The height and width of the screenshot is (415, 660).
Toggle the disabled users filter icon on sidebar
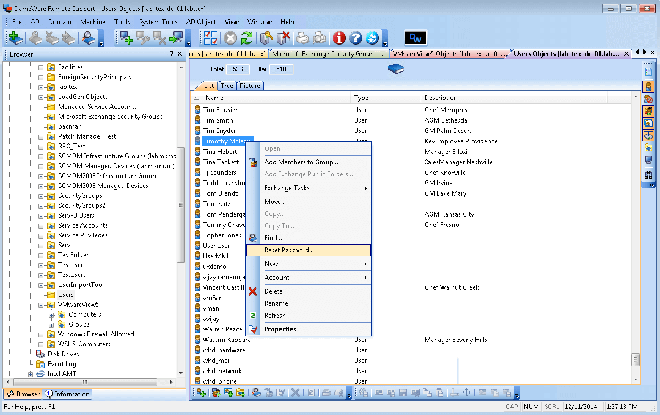click(x=648, y=99)
